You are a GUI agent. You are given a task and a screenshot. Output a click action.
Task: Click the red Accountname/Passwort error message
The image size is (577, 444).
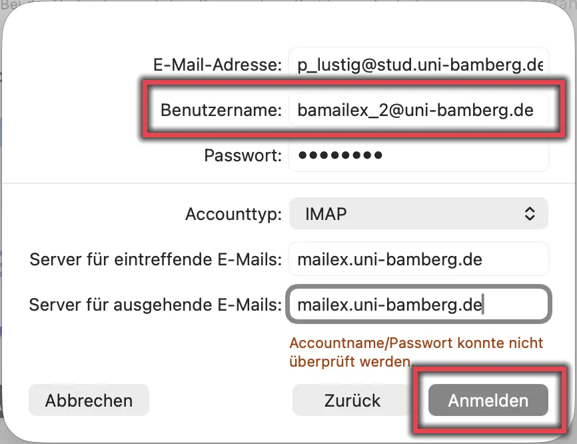tap(416, 353)
